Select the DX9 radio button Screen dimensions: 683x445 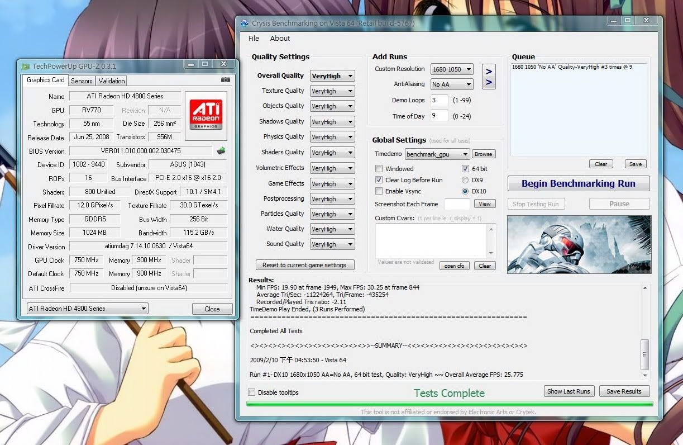(x=465, y=180)
